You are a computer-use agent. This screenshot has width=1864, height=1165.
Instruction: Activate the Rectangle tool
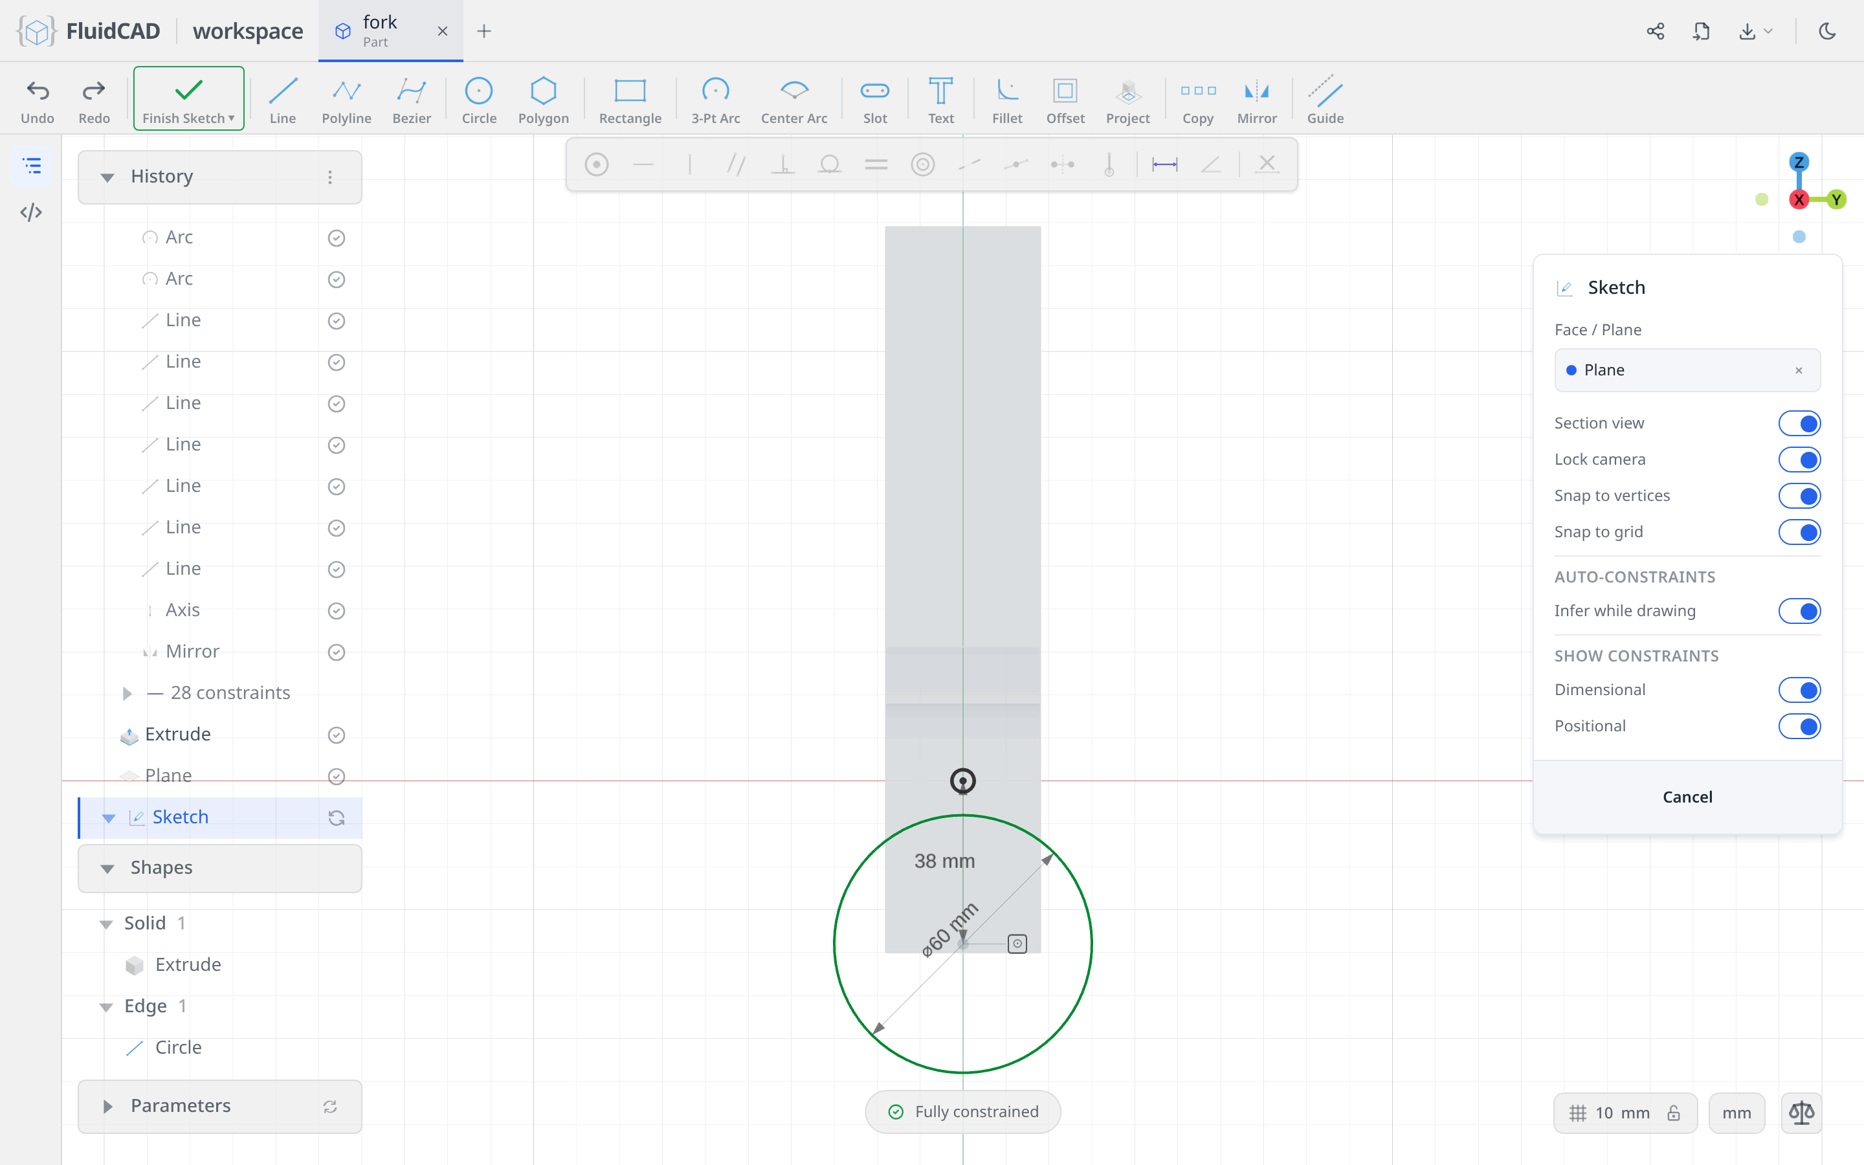point(630,100)
